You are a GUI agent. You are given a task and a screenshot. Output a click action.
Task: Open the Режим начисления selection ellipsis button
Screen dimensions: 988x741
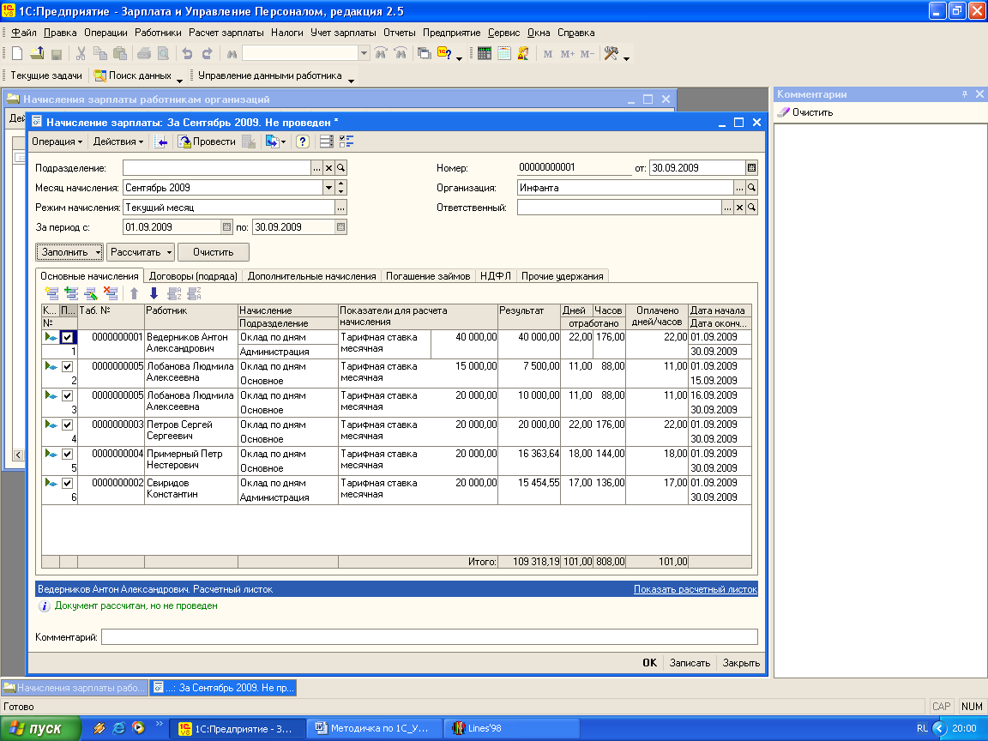coord(340,208)
